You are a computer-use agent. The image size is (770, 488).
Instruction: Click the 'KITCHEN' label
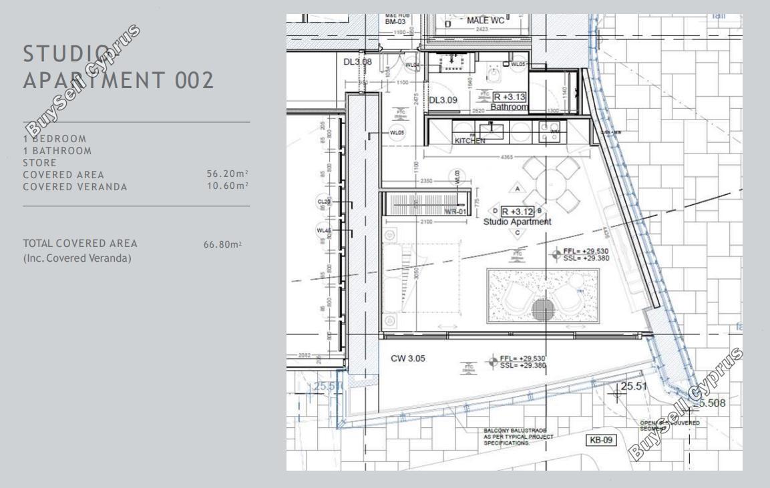[470, 141]
